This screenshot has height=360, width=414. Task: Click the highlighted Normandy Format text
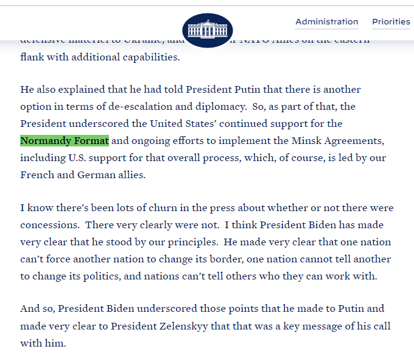(65, 141)
